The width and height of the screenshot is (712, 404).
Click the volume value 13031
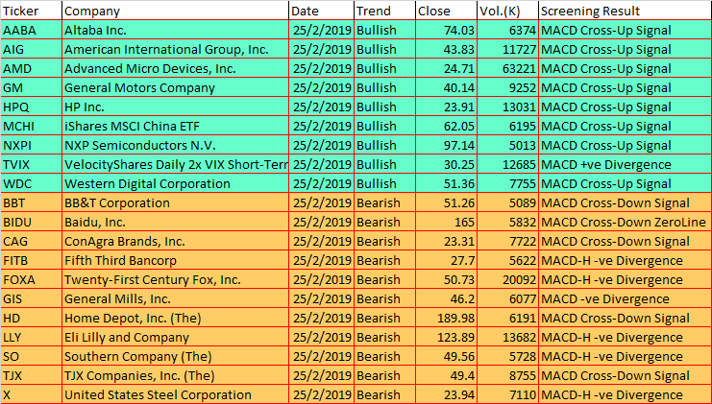[507, 107]
